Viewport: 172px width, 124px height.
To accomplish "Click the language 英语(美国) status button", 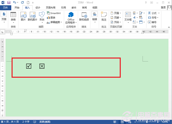I will (x=45, y=122).
